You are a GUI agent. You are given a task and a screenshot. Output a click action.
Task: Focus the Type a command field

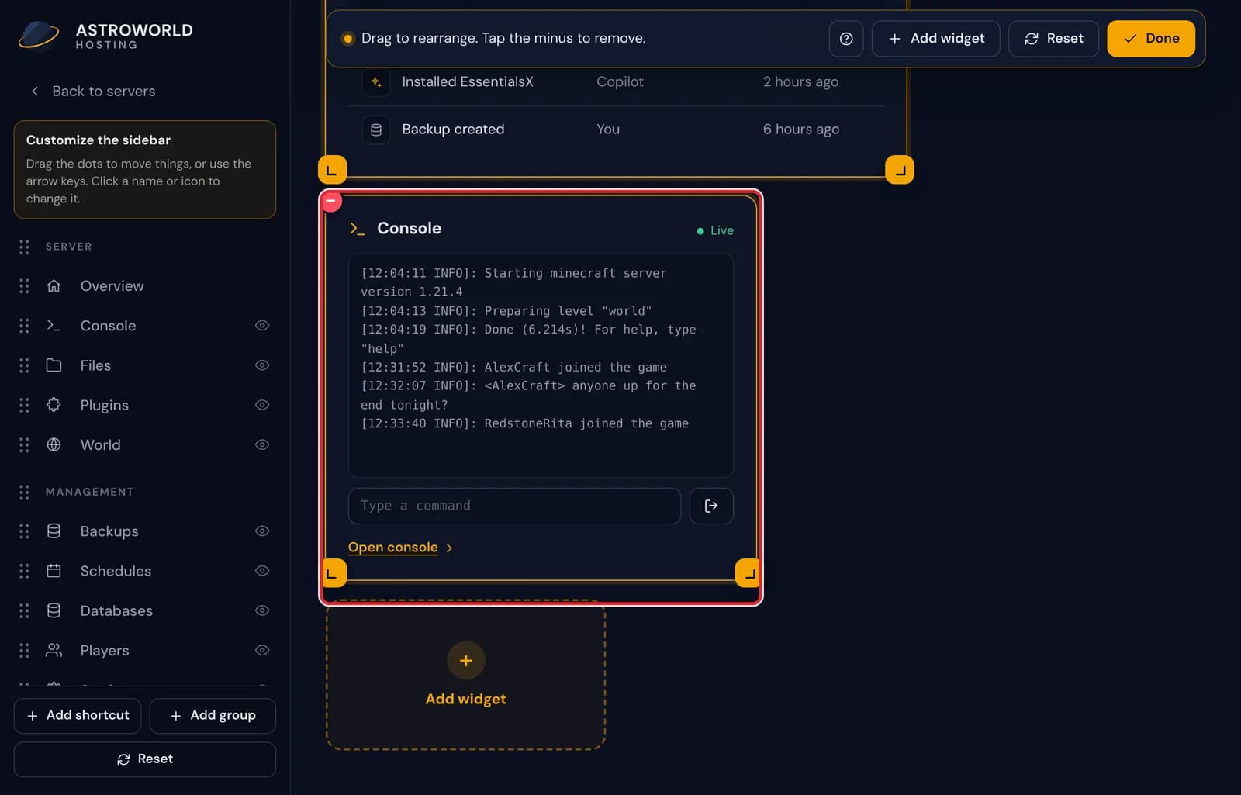(x=515, y=506)
